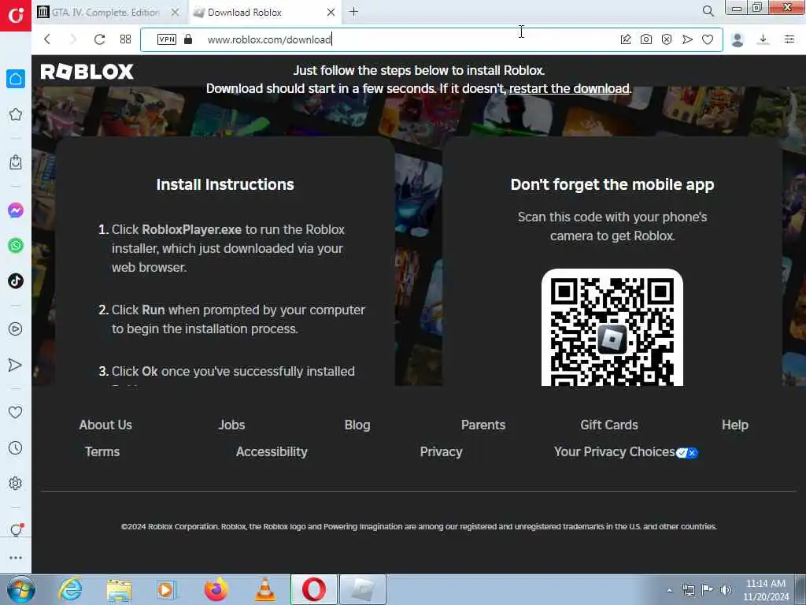Click the padlock site security icon
Viewport: 806px width, 605px height.
coord(188,39)
